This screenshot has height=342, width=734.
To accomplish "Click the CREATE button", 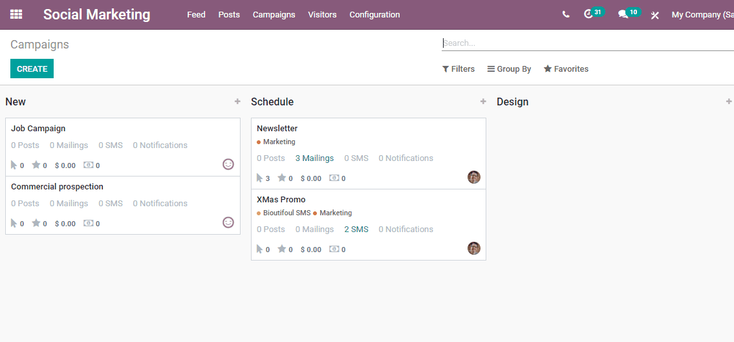I will (x=32, y=69).
